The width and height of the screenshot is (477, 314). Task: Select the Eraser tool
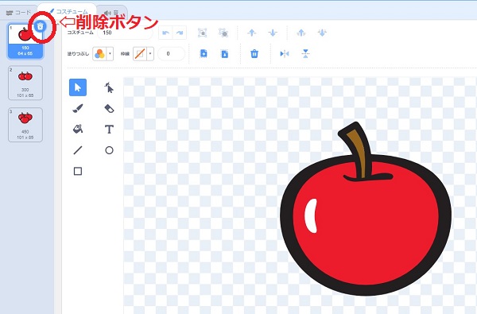pyautogui.click(x=109, y=109)
